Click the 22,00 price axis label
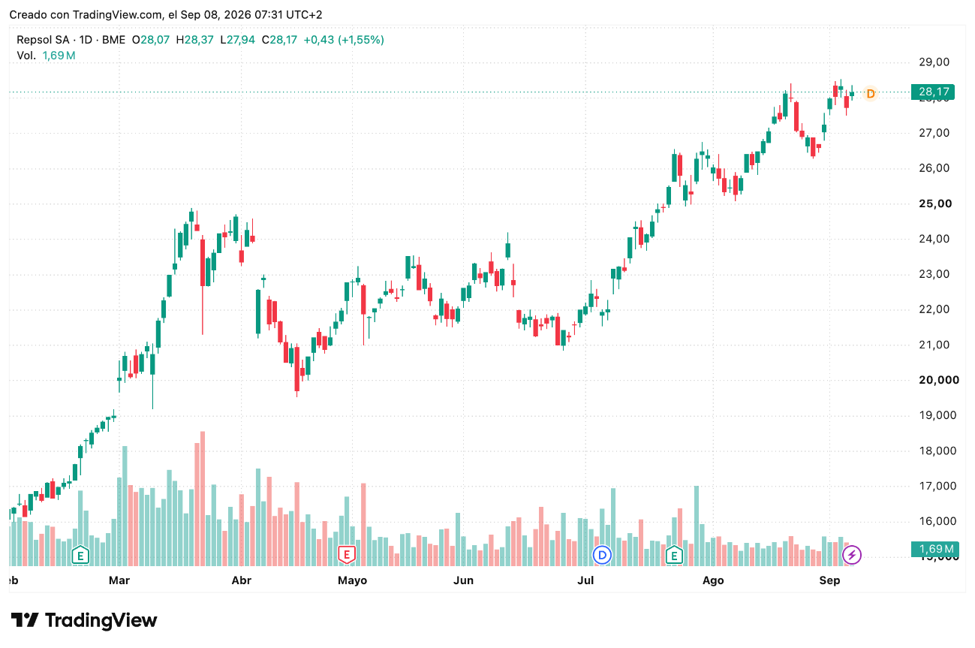Image resolution: width=975 pixels, height=648 pixels. point(934,309)
